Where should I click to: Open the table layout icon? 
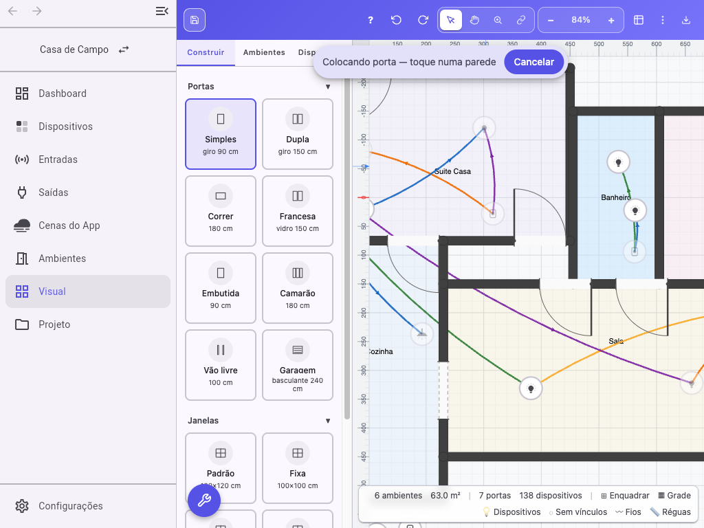pyautogui.click(x=639, y=20)
